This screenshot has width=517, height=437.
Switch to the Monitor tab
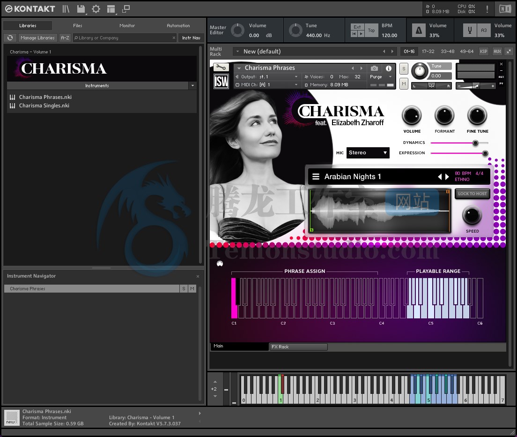pos(127,25)
